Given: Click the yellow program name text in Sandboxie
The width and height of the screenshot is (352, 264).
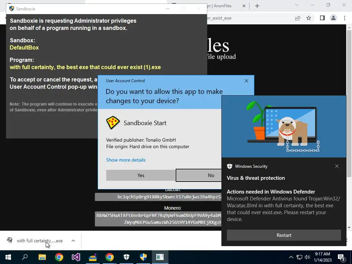Looking at the screenshot, I should pos(85,67).
